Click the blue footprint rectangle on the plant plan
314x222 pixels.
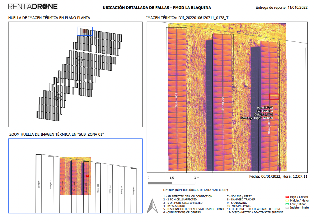(x=85, y=31)
